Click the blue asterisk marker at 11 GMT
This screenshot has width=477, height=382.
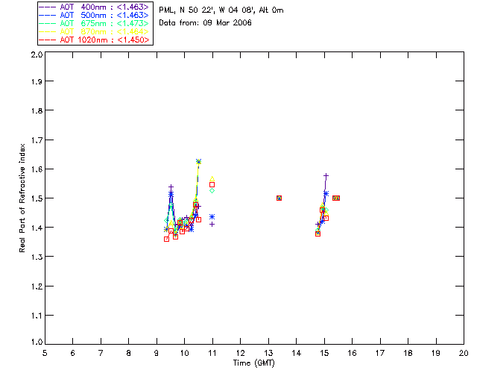point(212,217)
